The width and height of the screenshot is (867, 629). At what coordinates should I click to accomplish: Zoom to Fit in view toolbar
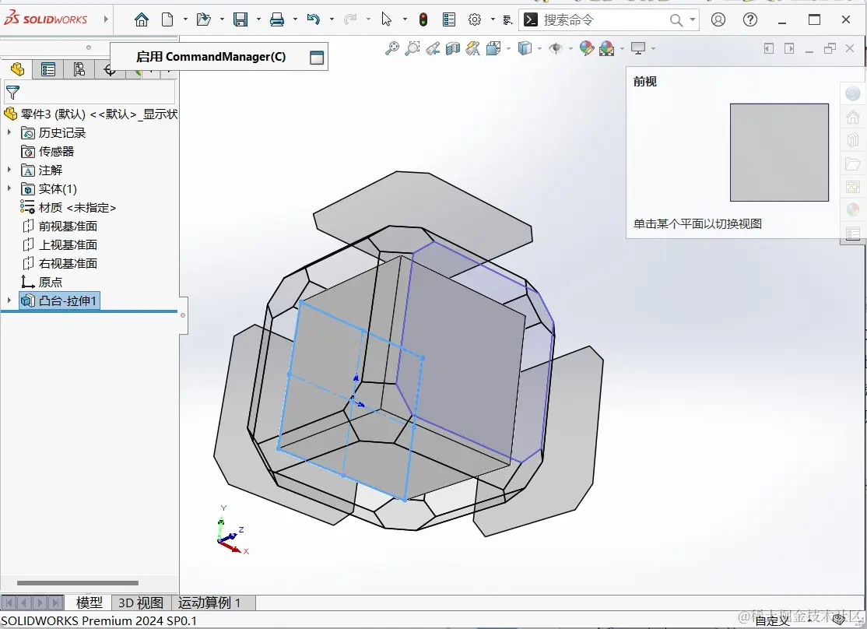click(x=392, y=49)
